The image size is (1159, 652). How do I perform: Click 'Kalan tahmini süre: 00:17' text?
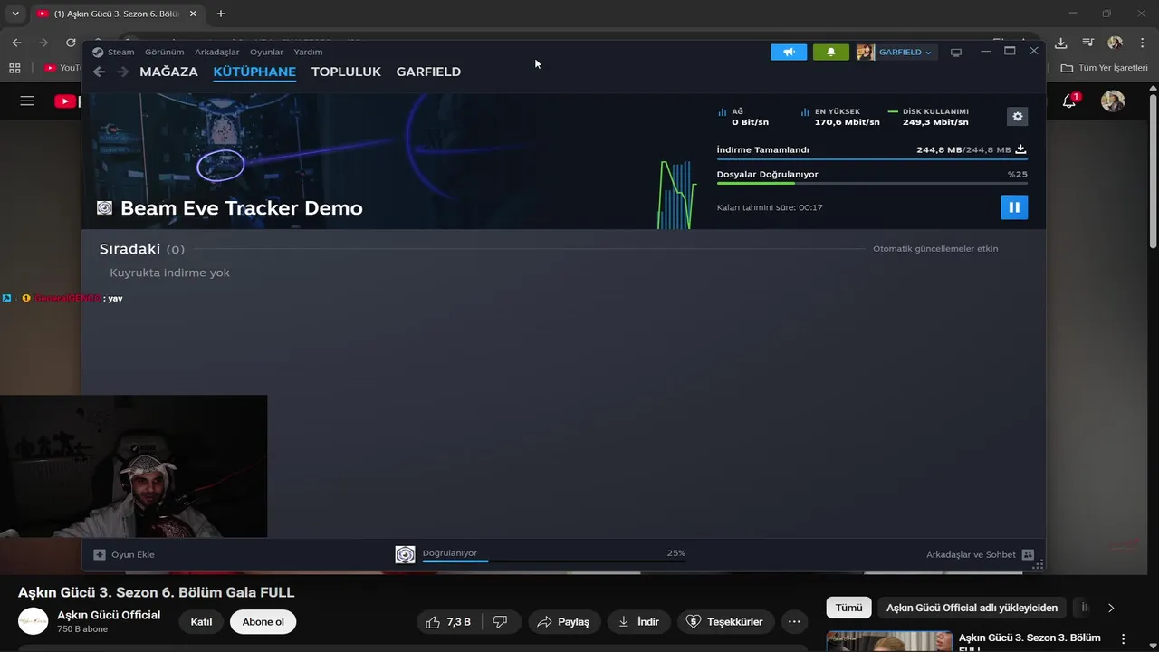pyautogui.click(x=770, y=207)
